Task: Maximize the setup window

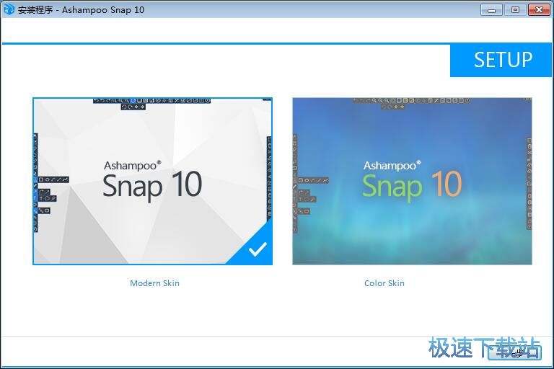Action: (x=515, y=10)
